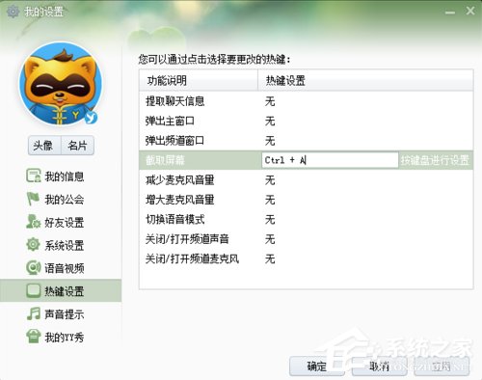Screen dimensions: 482x380
Task: Click the green flag 我的公会 icon
Action: pyautogui.click(x=33, y=199)
